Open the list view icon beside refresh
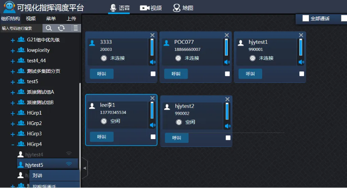 coord(74,28)
